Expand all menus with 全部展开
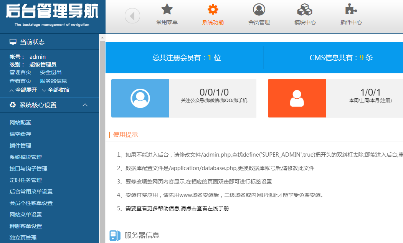 coord(23,90)
